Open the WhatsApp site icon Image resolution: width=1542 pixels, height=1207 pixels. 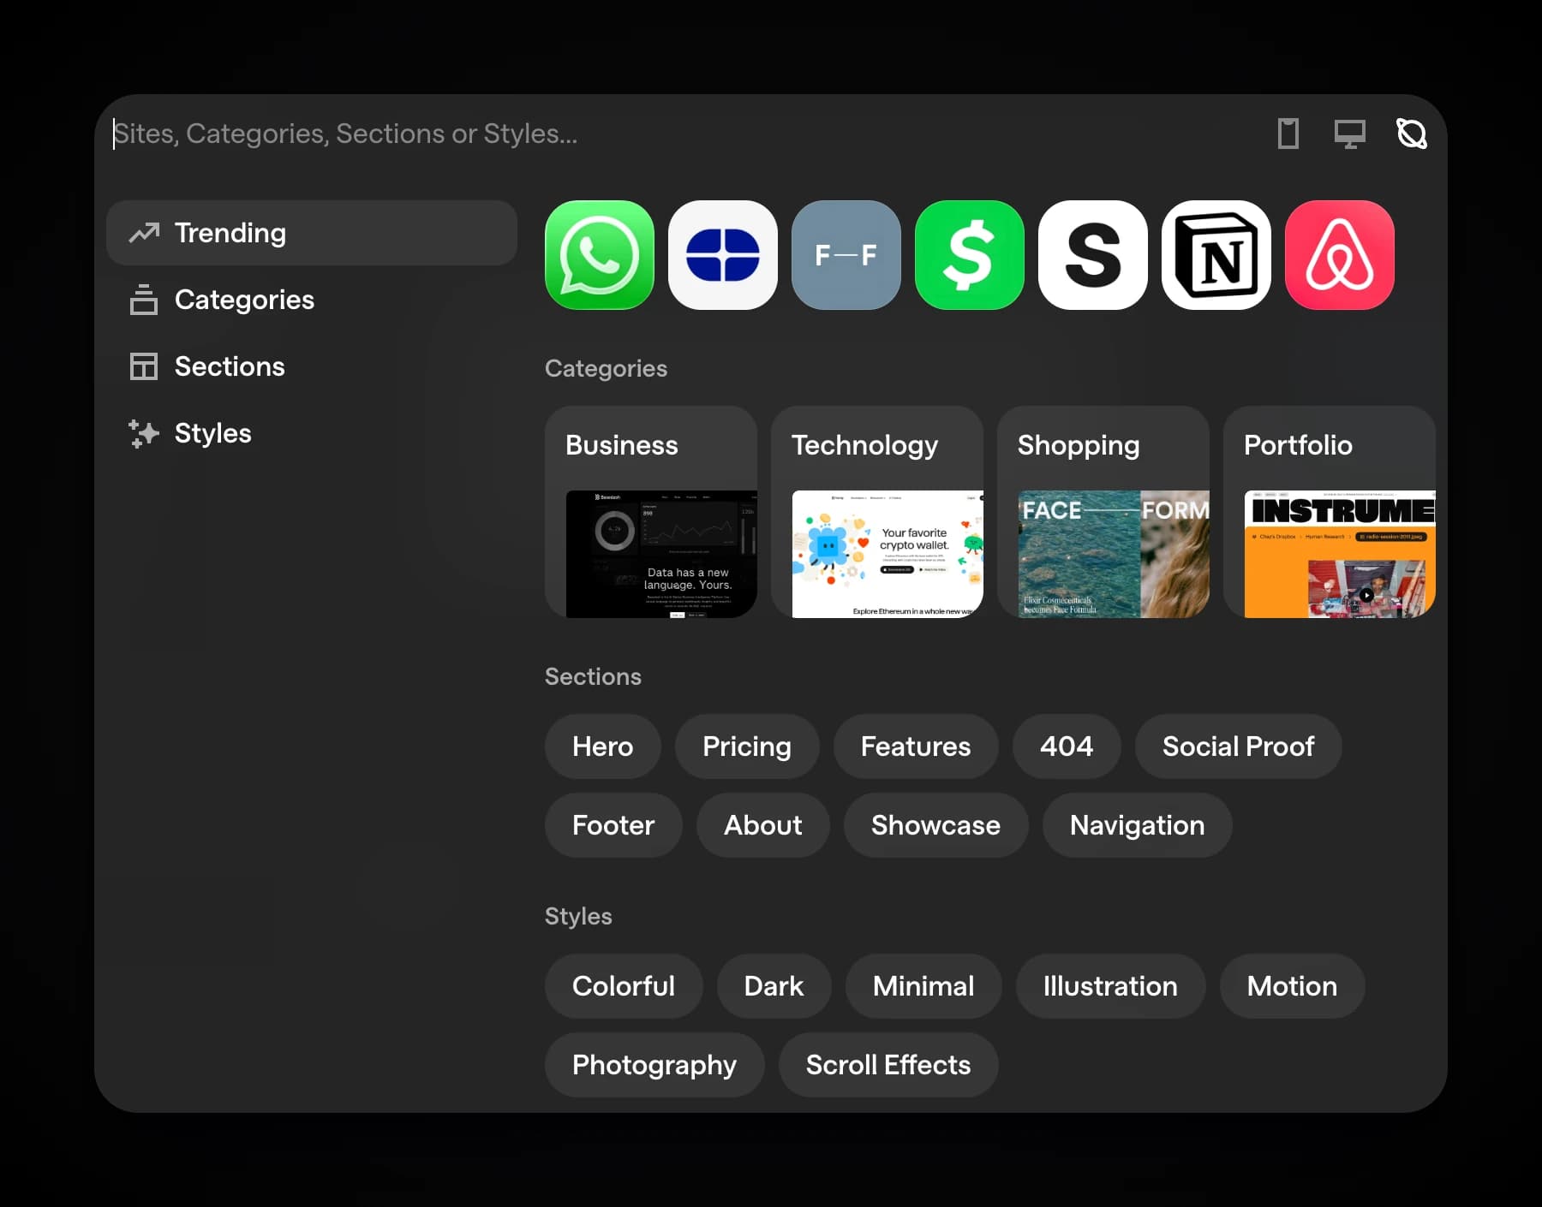click(x=600, y=255)
